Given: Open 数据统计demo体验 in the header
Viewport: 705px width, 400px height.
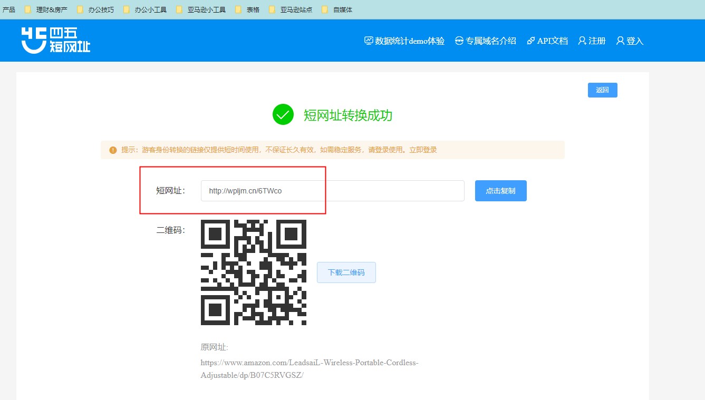Looking at the screenshot, I should [404, 41].
